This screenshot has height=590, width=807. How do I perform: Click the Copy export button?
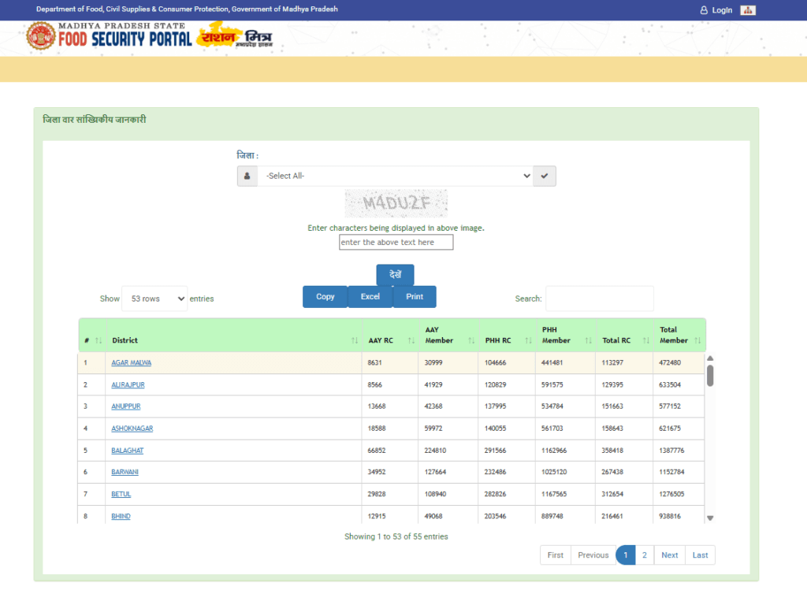[325, 297]
